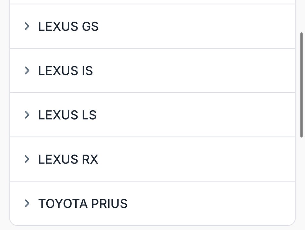Click the blank right side of TOYOTA PRIUS row
This screenshot has width=305, height=230.
pos(222,203)
